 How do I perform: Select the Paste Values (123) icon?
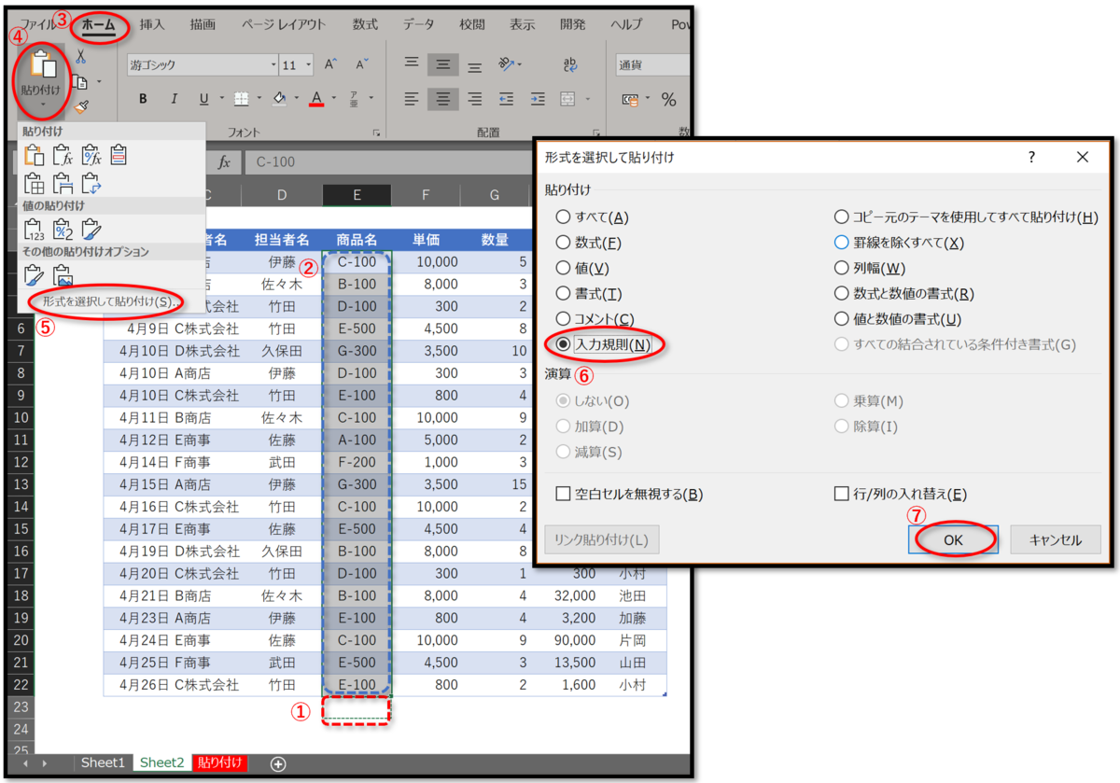coord(35,231)
